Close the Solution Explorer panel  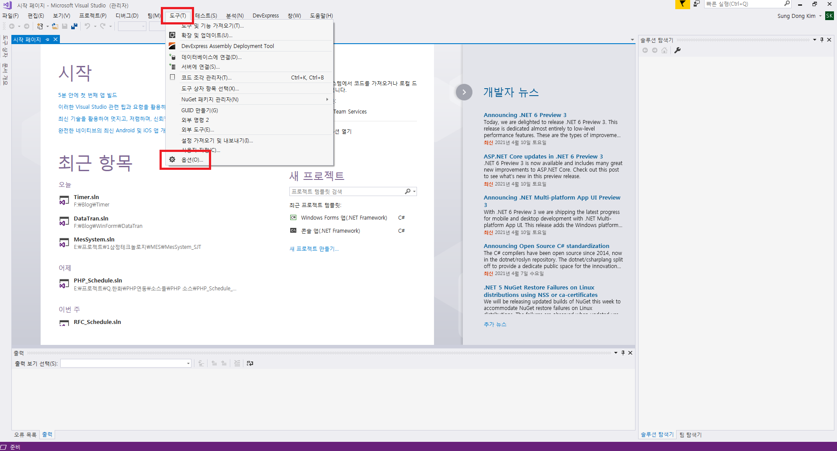(829, 40)
